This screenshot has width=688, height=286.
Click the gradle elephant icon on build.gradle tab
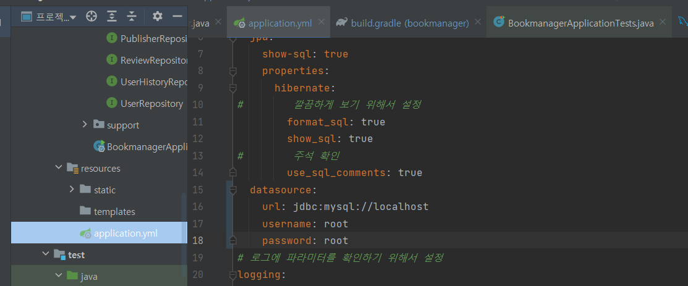(x=342, y=22)
